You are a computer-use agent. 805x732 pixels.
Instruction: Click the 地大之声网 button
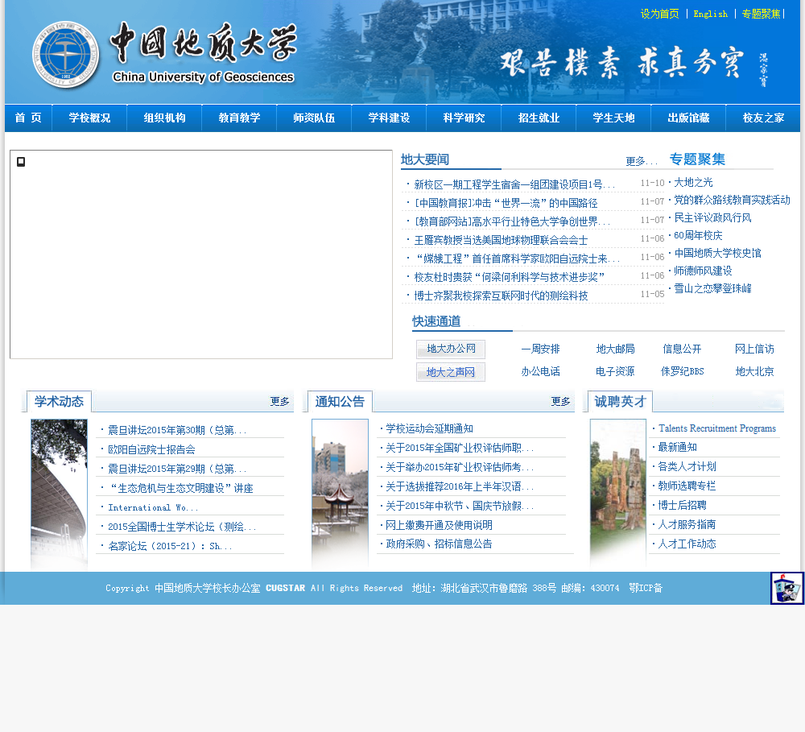pyautogui.click(x=451, y=372)
